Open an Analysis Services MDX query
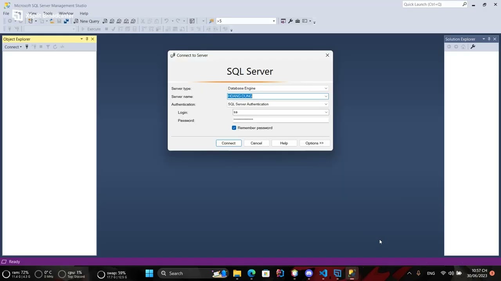Viewport: 501px width, 281px height. tap(112, 21)
